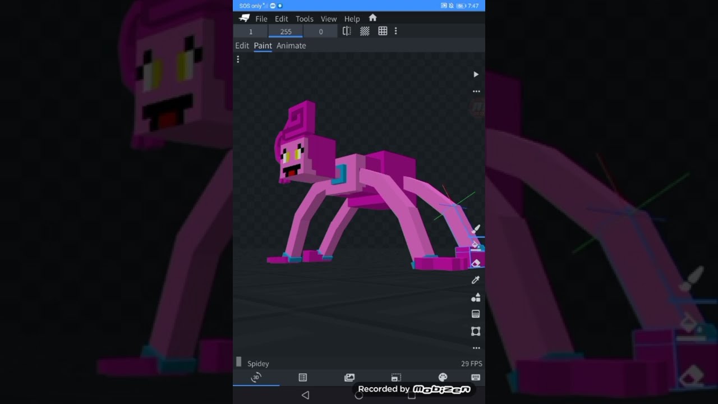Viewport: 718px width, 404px height.
Task: Open the viewport three-dot options menu
Action: click(x=238, y=59)
